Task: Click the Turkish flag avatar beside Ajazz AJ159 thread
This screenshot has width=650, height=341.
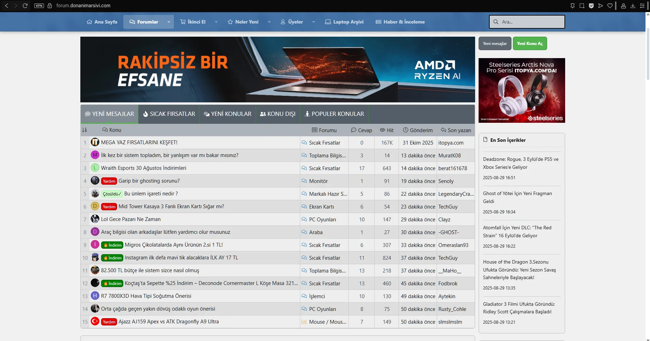Action: pyautogui.click(x=95, y=321)
